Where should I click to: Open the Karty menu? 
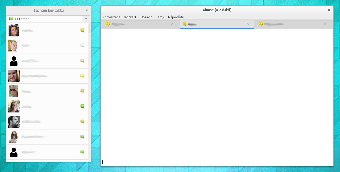(160, 17)
